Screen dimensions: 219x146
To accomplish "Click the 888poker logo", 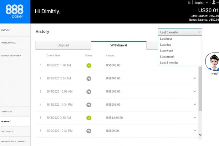I will point(15,12).
